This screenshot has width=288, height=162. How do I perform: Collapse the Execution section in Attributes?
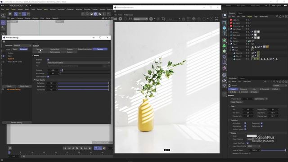[x=230, y=120]
